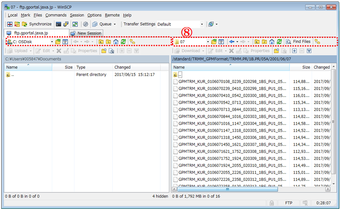Click the remote path /standard/TRMM_GPMFormat bar
This screenshot has height=210, width=341.
coord(254,59)
